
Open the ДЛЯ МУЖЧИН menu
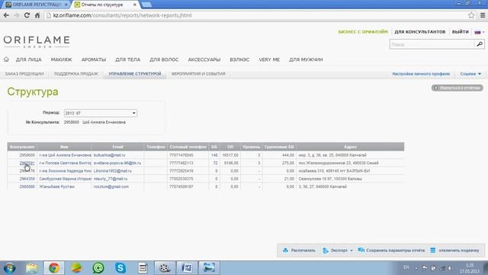[x=306, y=60]
